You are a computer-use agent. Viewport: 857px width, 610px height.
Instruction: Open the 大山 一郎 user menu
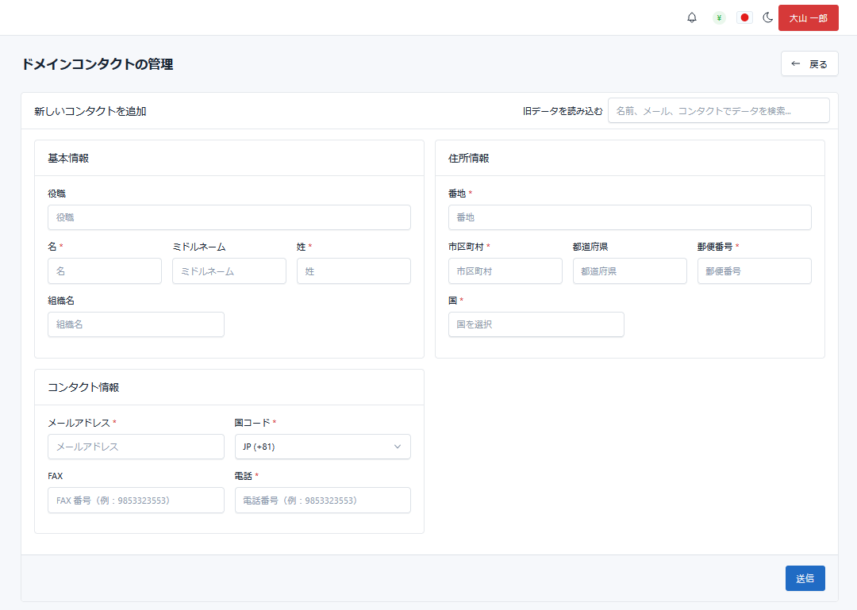[x=808, y=17]
